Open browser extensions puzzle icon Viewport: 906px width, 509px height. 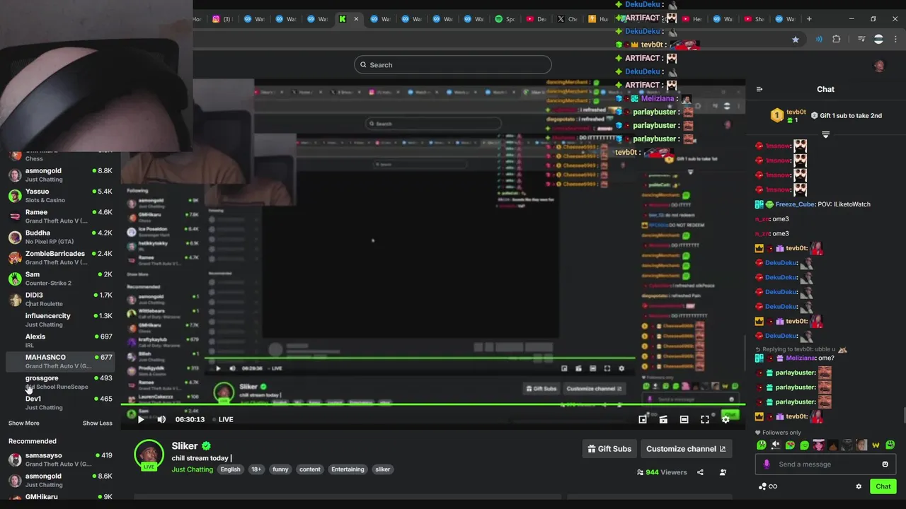[x=837, y=40]
